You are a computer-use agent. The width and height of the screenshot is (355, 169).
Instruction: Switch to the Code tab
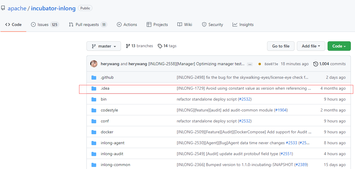click(13, 24)
